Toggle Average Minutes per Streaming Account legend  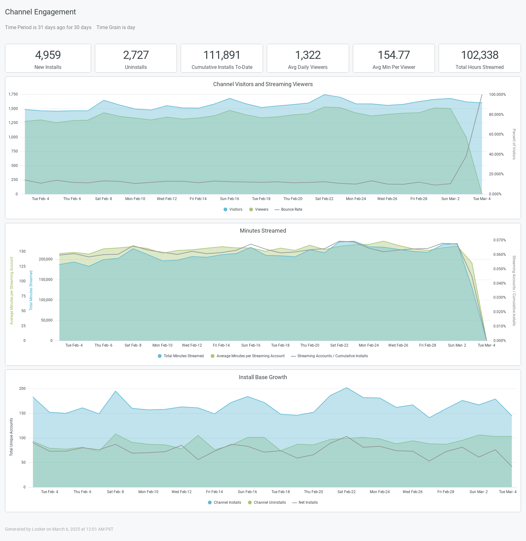click(248, 356)
